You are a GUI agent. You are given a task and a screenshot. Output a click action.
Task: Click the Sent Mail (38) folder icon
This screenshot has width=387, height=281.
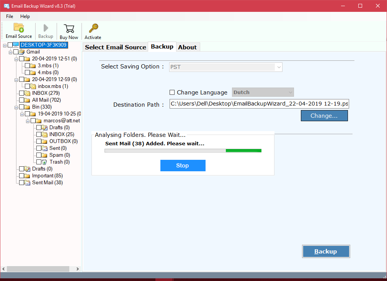(x=28, y=183)
